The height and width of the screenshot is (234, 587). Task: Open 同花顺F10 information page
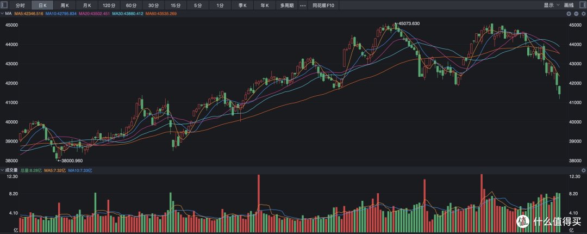323,5
